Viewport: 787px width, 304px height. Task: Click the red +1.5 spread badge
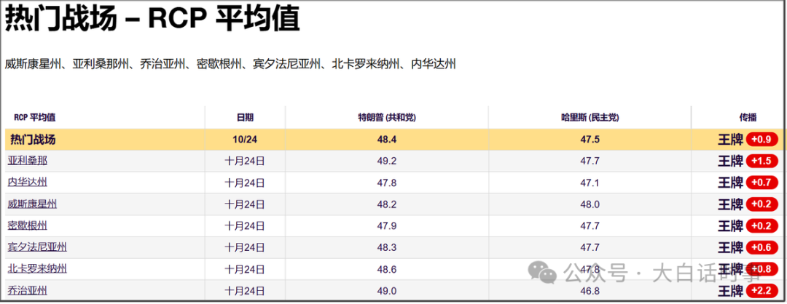pyautogui.click(x=763, y=161)
